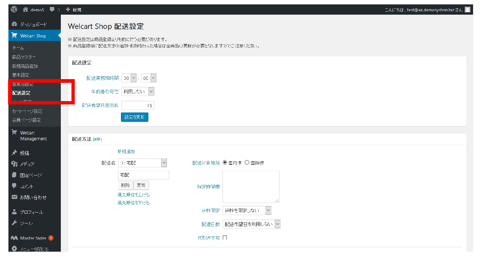The image size is (487, 259).
Task: Click the Master Slider sidebar icon
Action: 14,238
